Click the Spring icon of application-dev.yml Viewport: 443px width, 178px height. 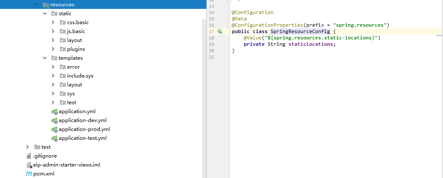point(54,120)
